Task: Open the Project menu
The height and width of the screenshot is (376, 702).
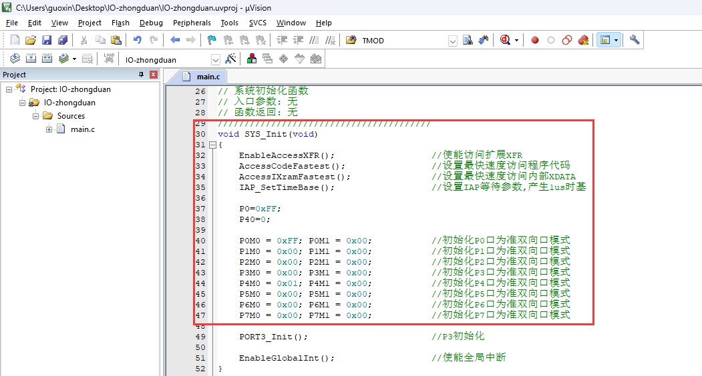Action: tap(90, 23)
